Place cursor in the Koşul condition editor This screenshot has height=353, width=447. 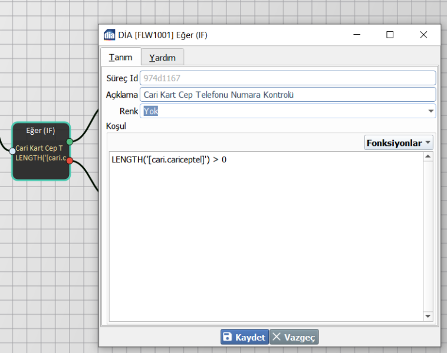pos(265,235)
